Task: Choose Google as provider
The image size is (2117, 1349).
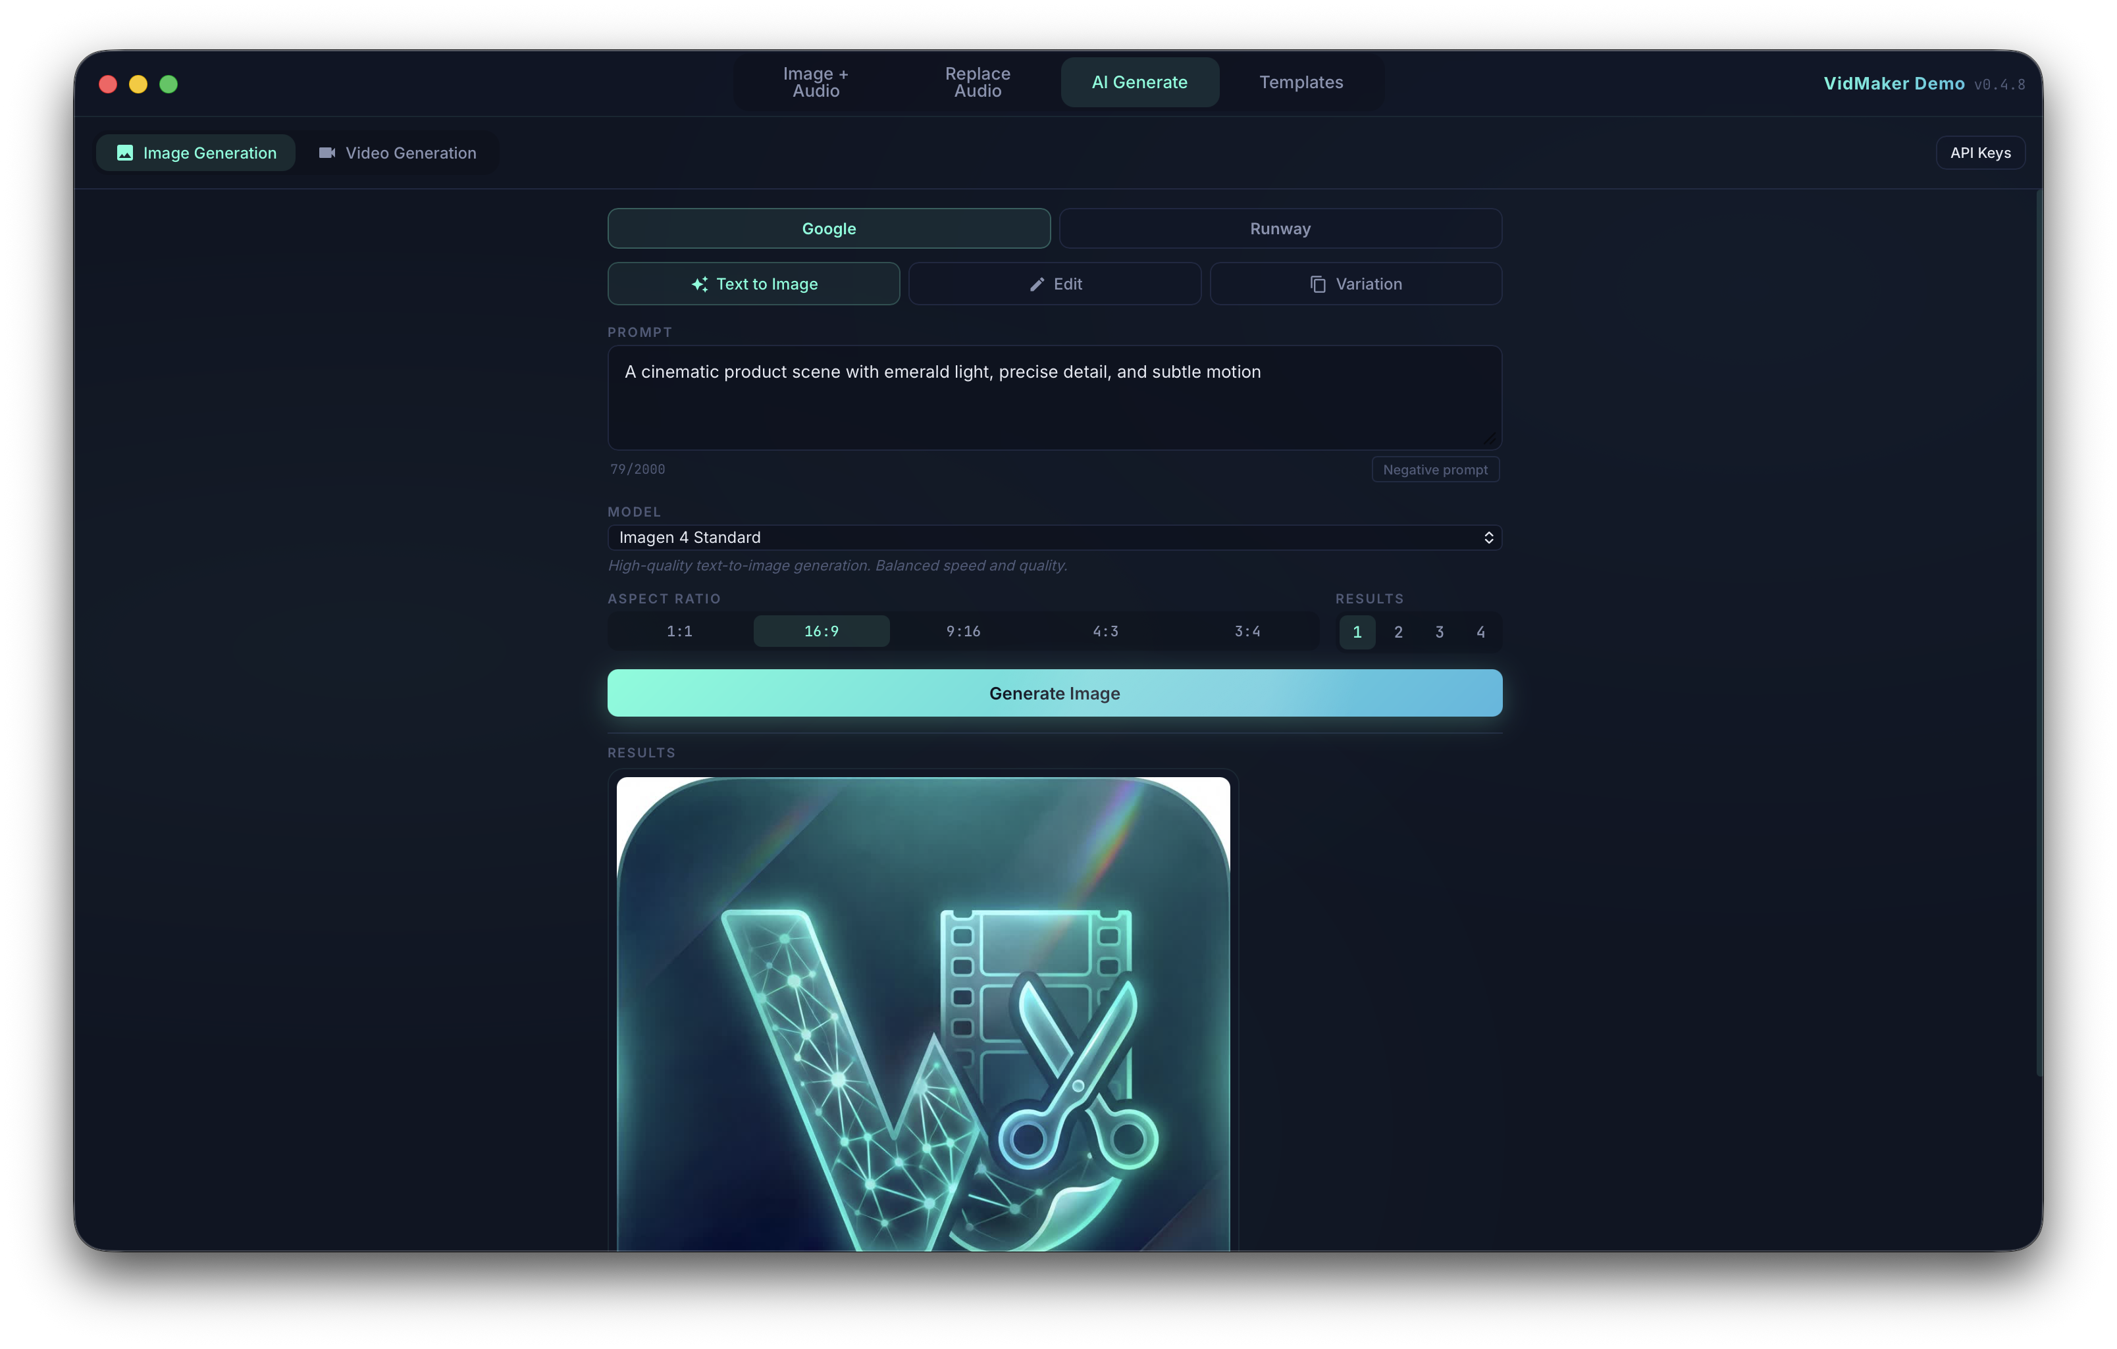Action: point(828,228)
